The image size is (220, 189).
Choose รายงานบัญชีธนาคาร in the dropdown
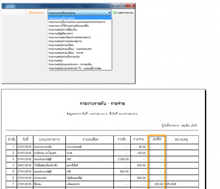click(x=80, y=34)
